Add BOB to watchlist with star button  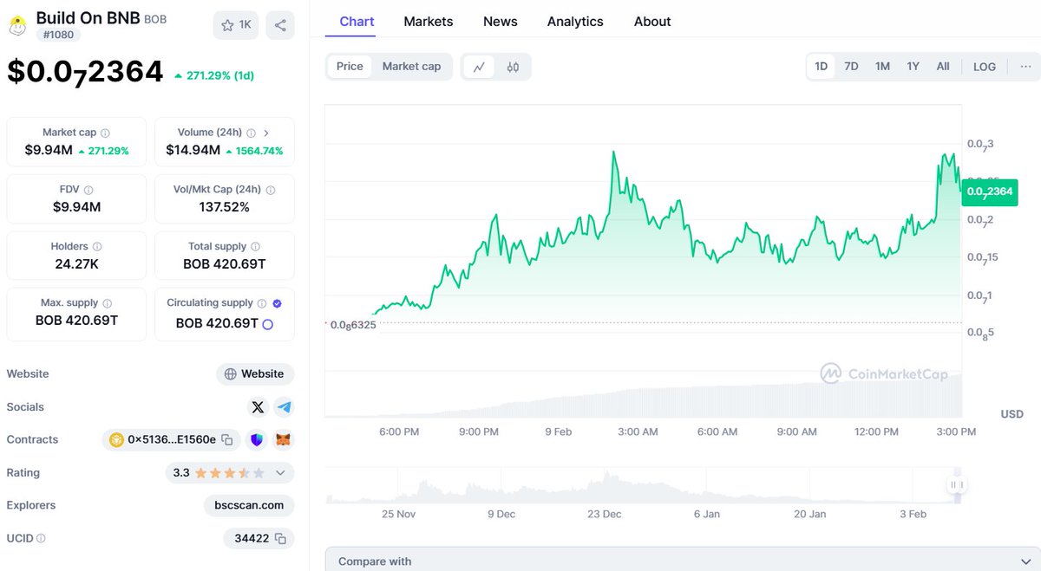(x=236, y=25)
